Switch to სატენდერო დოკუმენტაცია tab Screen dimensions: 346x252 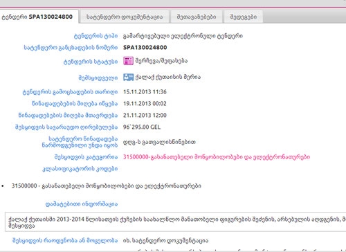point(125,17)
